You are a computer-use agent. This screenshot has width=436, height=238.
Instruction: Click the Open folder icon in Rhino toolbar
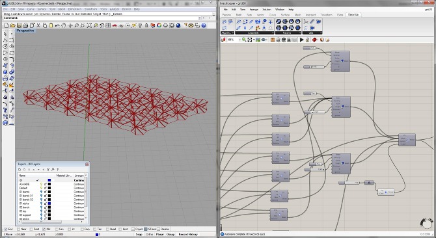point(13,25)
